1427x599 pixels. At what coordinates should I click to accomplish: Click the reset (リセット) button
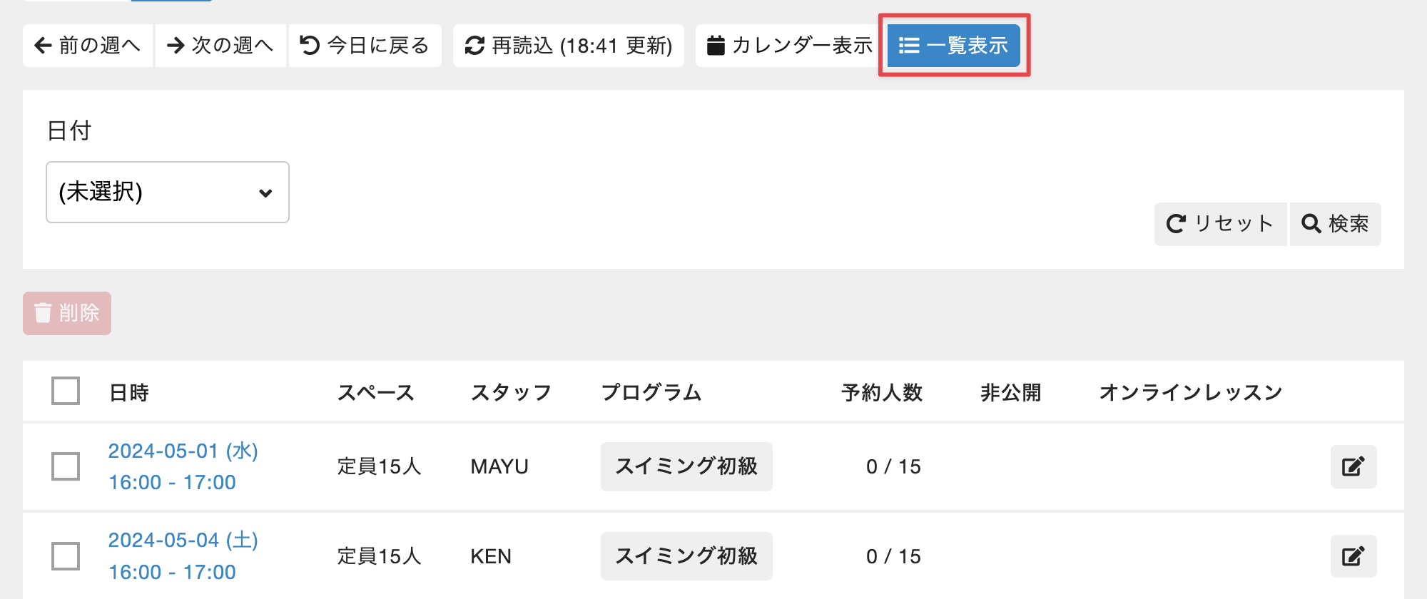click(x=1220, y=224)
